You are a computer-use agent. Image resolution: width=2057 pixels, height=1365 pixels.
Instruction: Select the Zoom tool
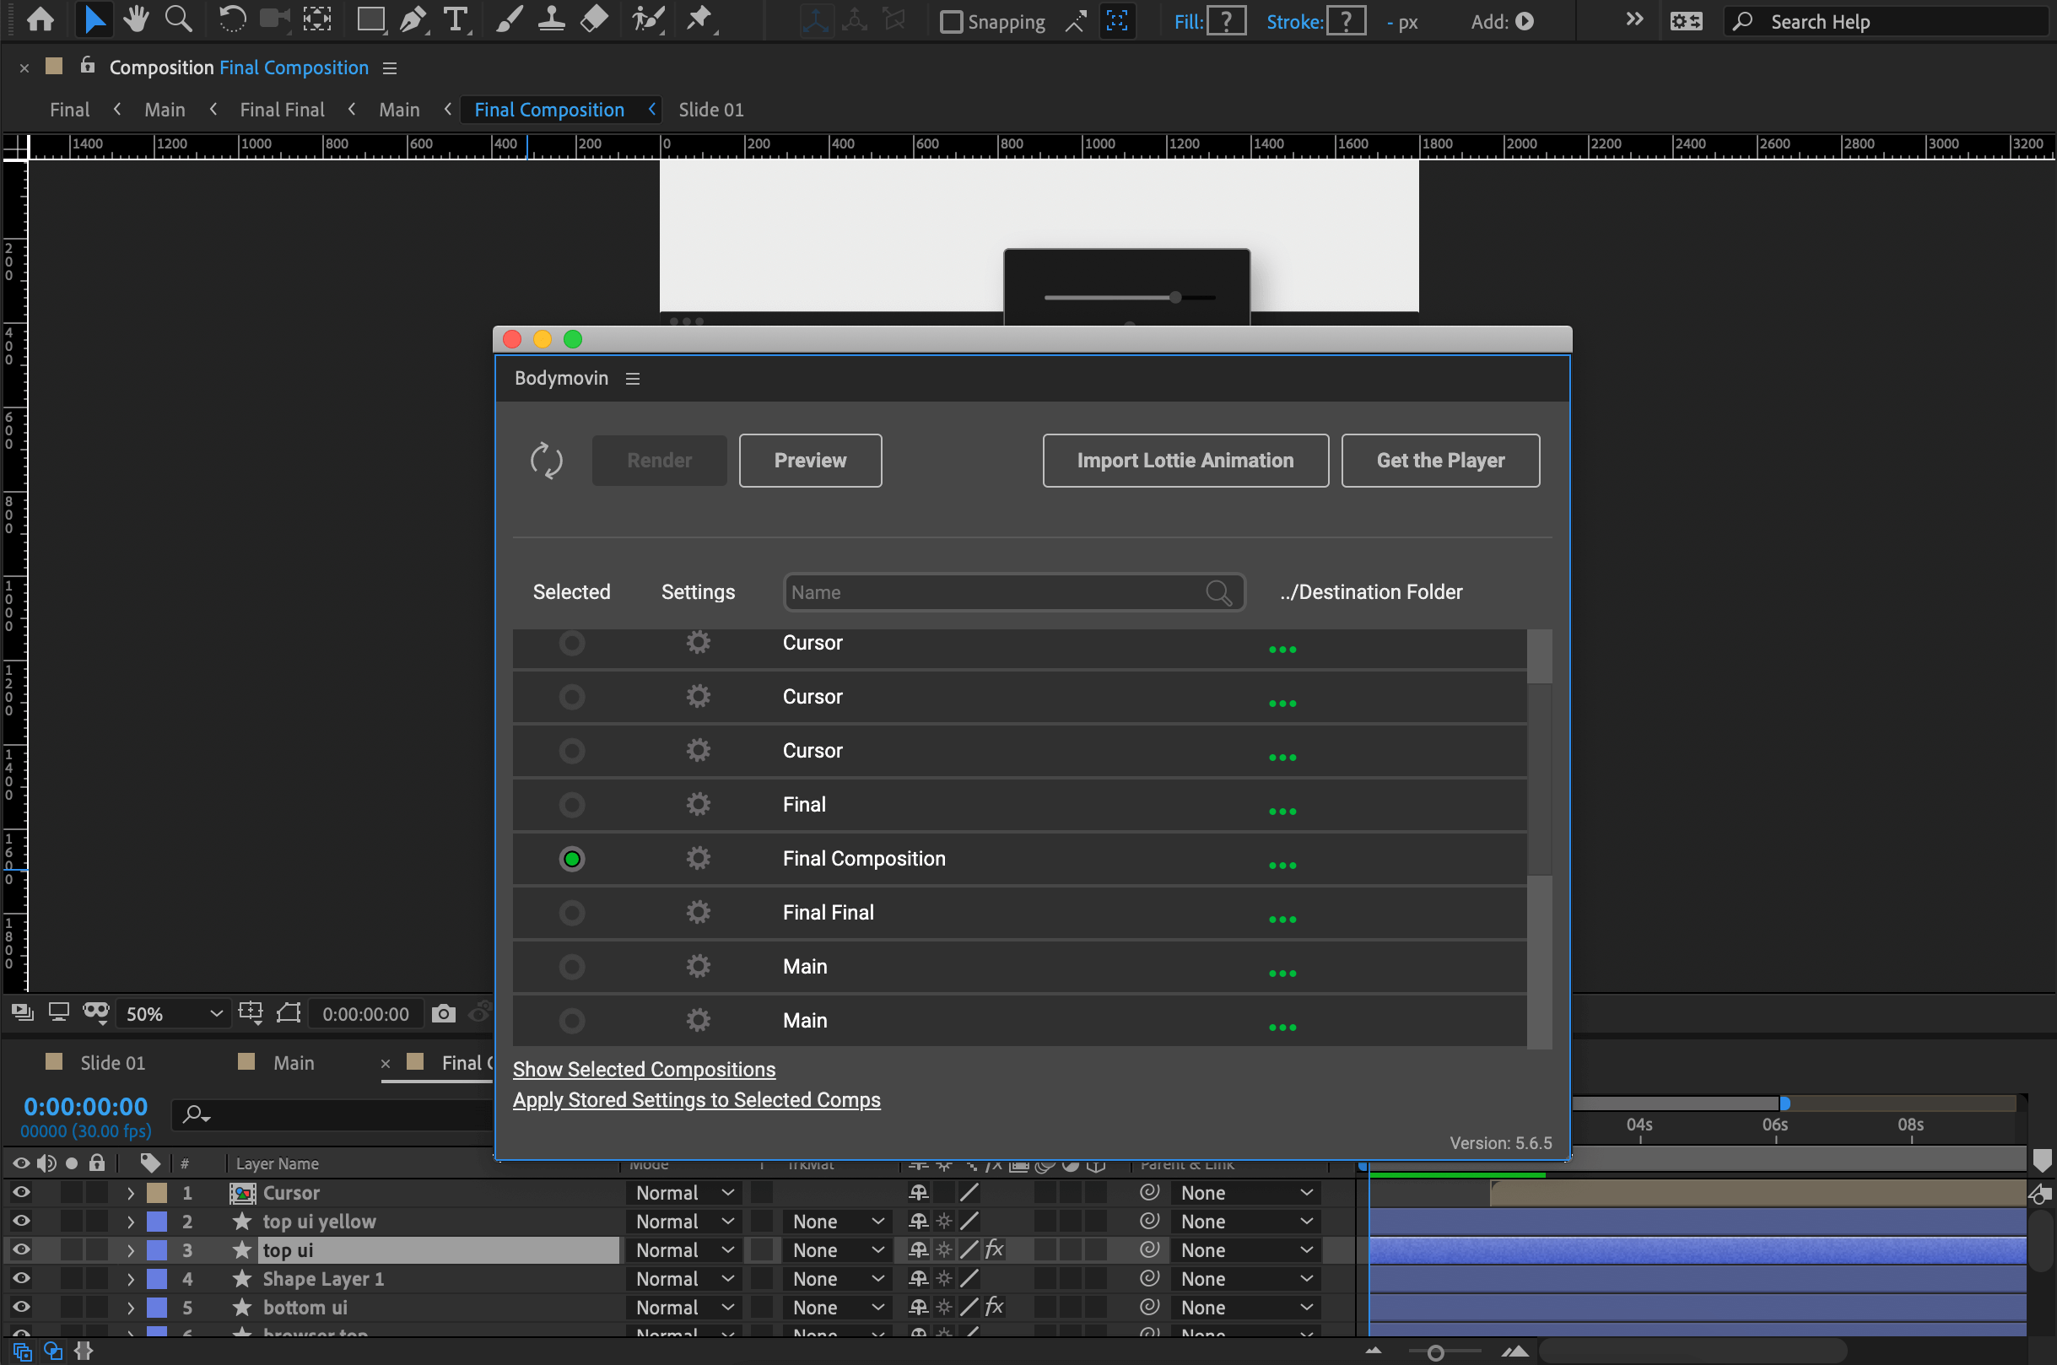pyautogui.click(x=179, y=19)
